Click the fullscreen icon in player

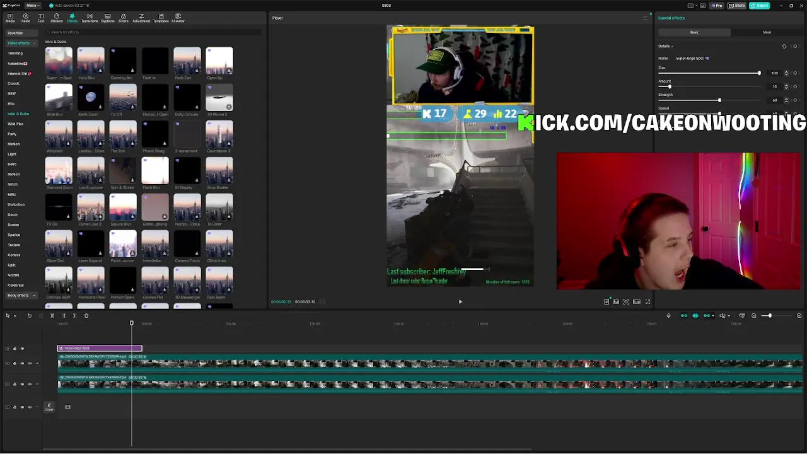(x=647, y=301)
